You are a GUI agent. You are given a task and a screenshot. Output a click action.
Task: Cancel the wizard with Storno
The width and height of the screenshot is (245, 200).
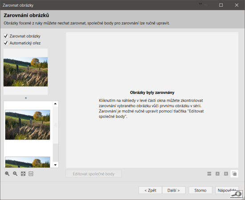(200, 190)
